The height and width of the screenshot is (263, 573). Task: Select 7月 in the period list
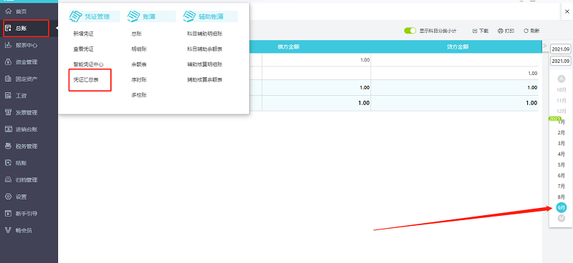click(562, 186)
